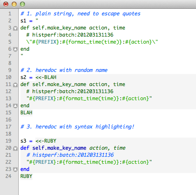Click line number 18 in the gutter
The height and width of the screenshot is (195, 196).
point(8,134)
